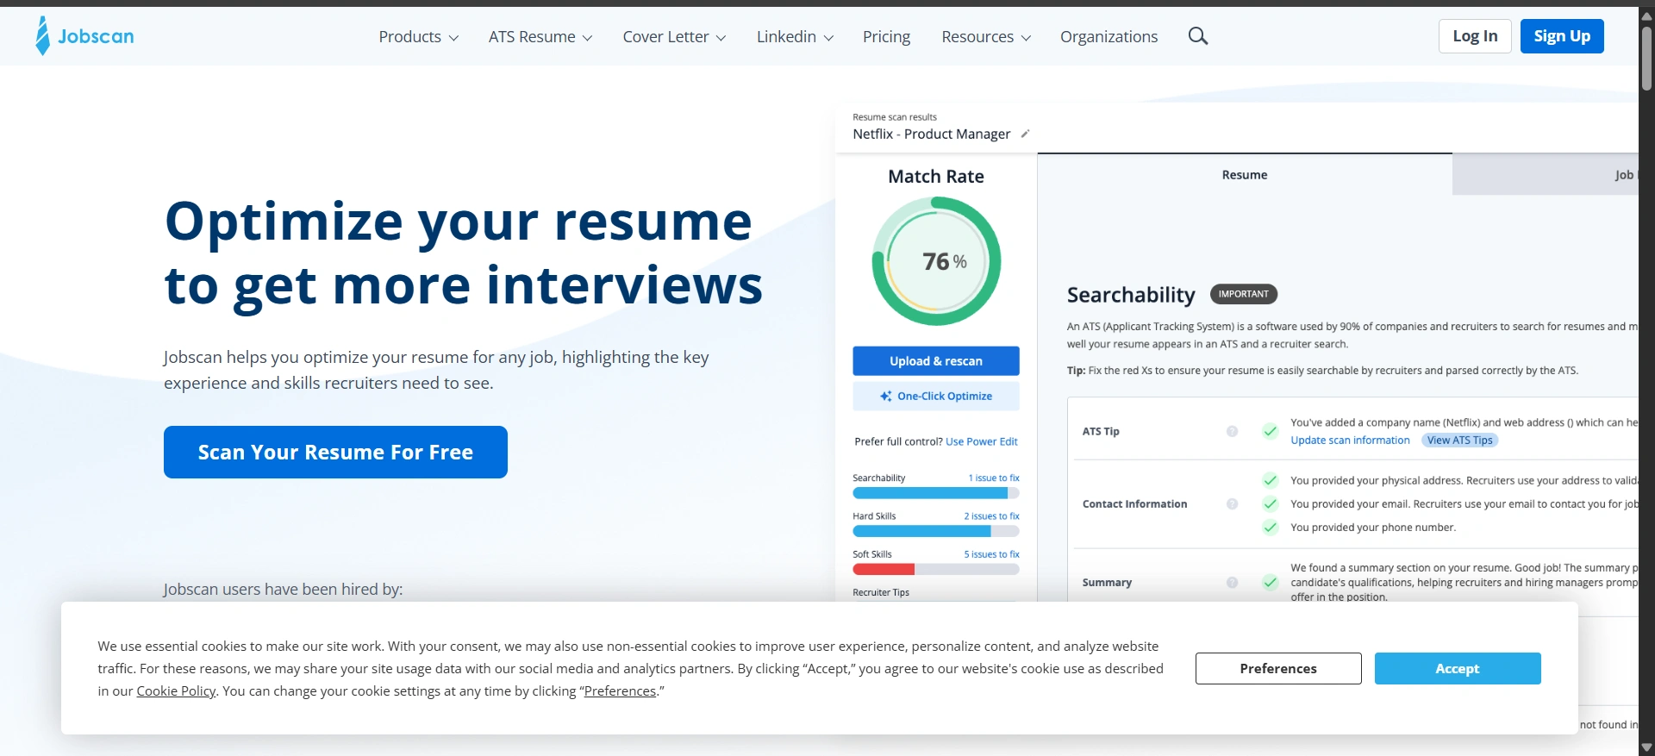Click the IMPORTANT badge next to Searchability
Screen dimensions: 1655x756
(x=1243, y=294)
